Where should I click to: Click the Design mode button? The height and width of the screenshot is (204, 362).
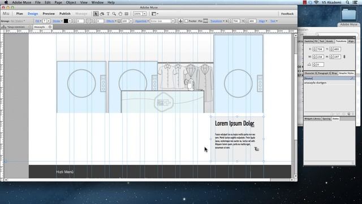pyautogui.click(x=33, y=14)
